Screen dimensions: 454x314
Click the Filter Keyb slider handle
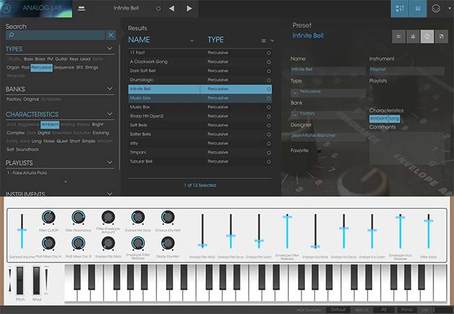[428, 221]
